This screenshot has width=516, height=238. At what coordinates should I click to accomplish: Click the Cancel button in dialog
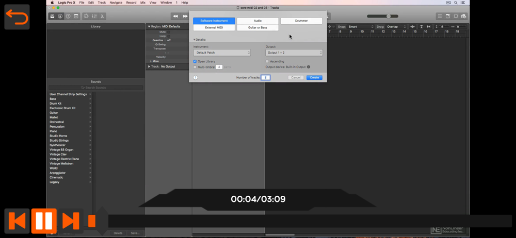point(296,77)
